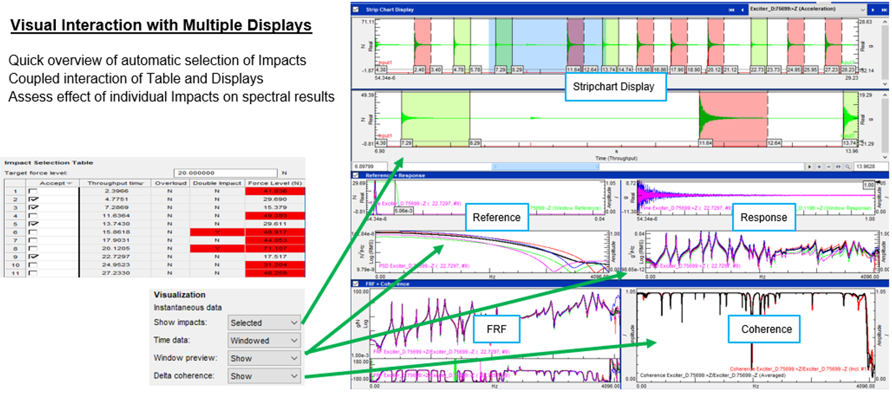
Task: Click the horizontal fit arrows icon under strip chart
Action: 837,167
